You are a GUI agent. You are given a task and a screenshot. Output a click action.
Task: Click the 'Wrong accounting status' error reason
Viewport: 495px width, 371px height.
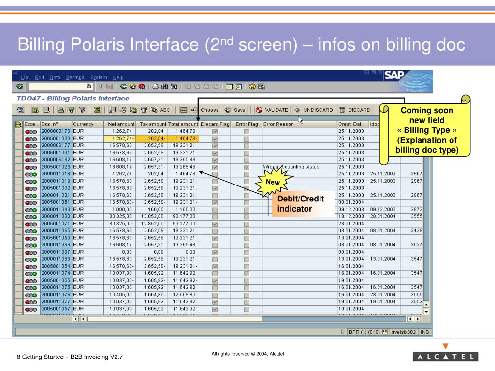(x=291, y=167)
